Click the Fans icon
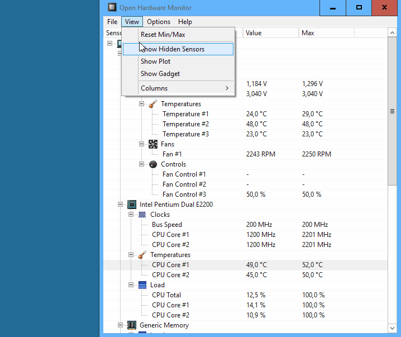The height and width of the screenshot is (337, 401). [x=153, y=144]
